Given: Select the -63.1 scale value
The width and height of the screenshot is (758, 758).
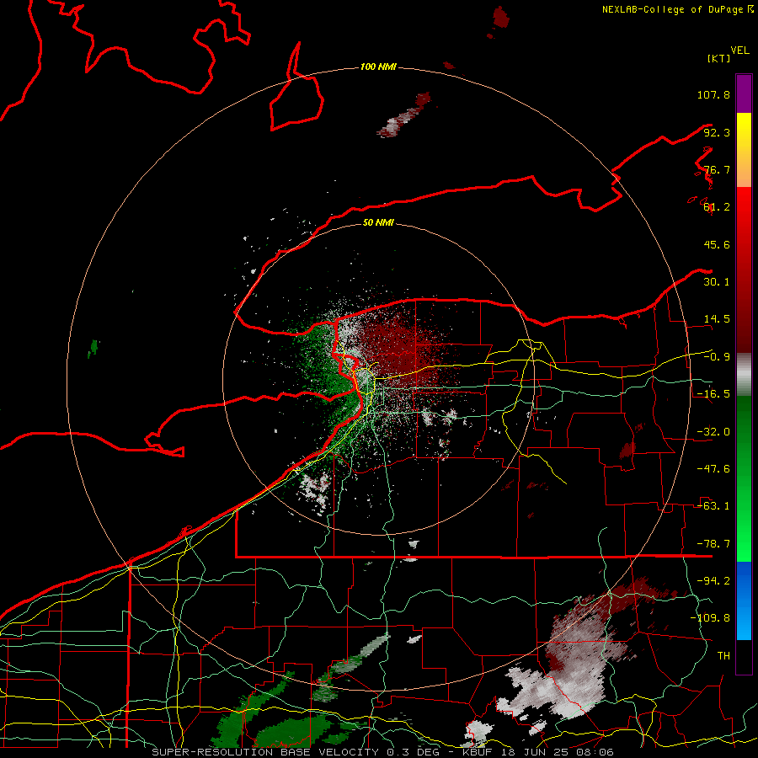Looking at the screenshot, I should pyautogui.click(x=713, y=506).
